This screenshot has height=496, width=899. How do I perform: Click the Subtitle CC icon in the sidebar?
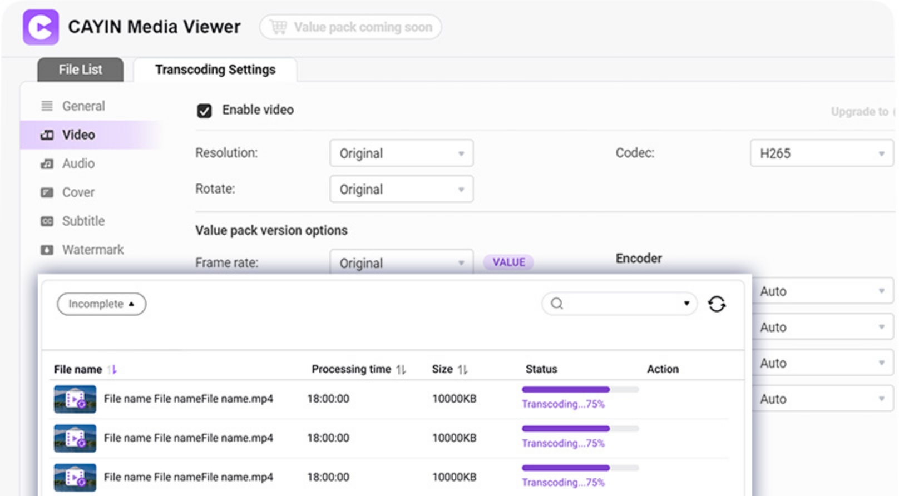point(47,221)
